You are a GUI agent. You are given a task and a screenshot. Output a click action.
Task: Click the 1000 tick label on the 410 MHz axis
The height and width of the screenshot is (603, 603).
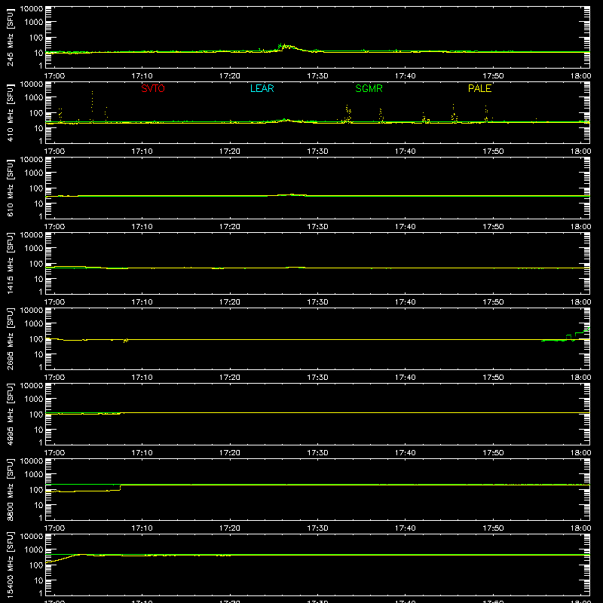[x=34, y=97]
